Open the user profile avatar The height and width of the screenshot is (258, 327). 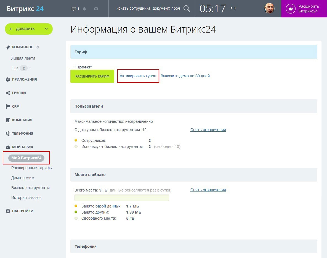pos(269,9)
